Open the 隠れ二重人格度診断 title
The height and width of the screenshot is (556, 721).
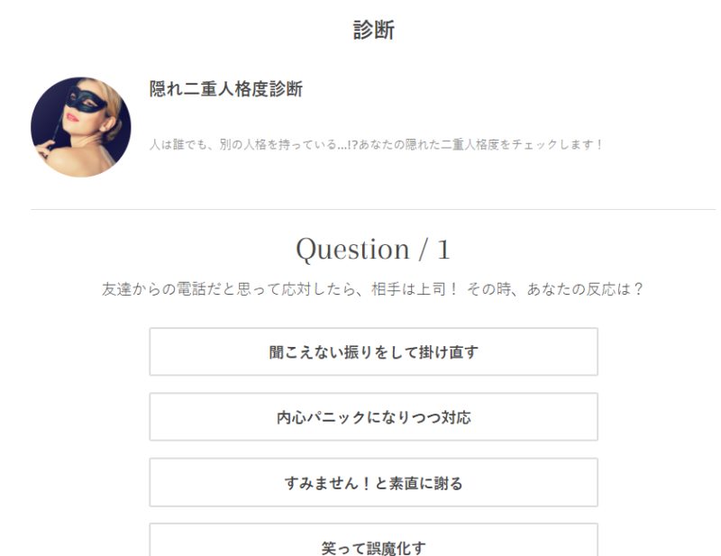(x=226, y=88)
